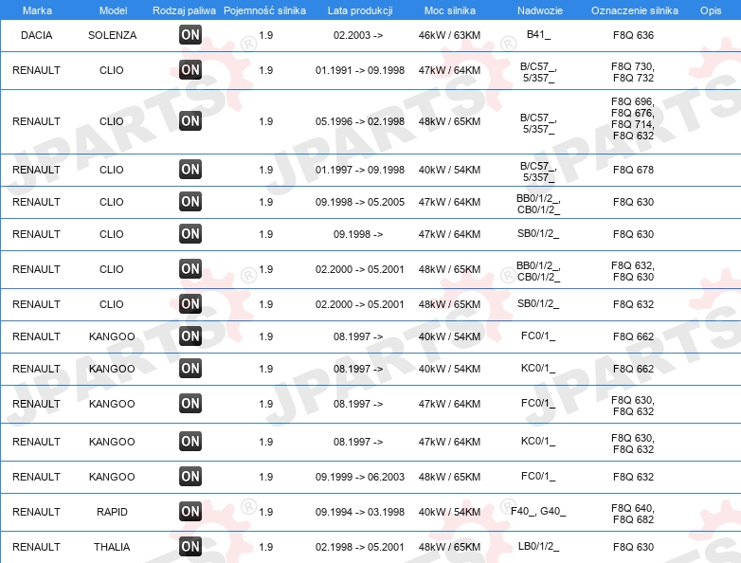Click the dates 09.1994 -> 03.1998
The width and height of the screenshot is (741, 563).
point(360,512)
